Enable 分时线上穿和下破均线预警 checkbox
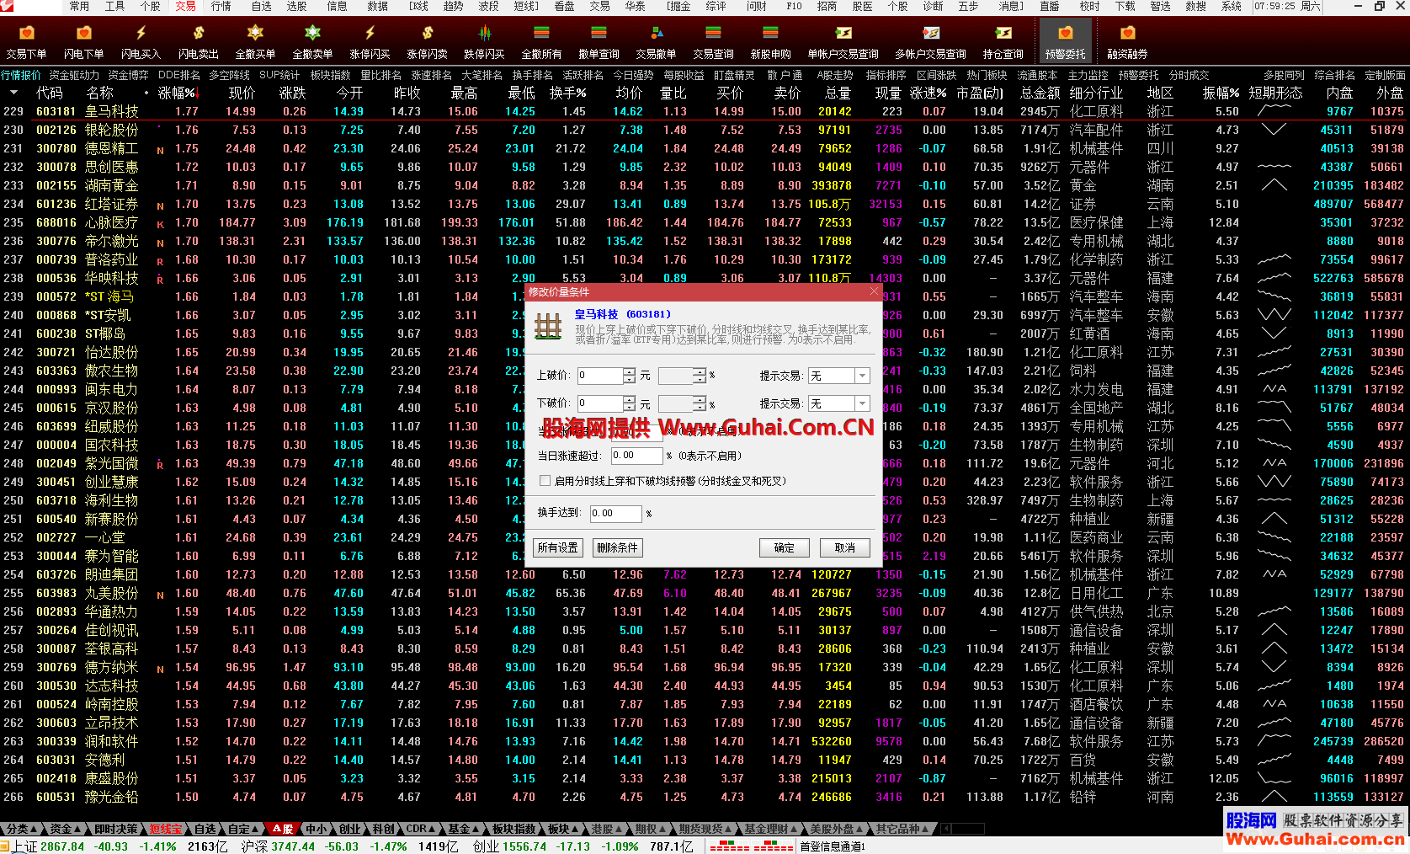This screenshot has width=1410, height=854. pyautogui.click(x=545, y=481)
